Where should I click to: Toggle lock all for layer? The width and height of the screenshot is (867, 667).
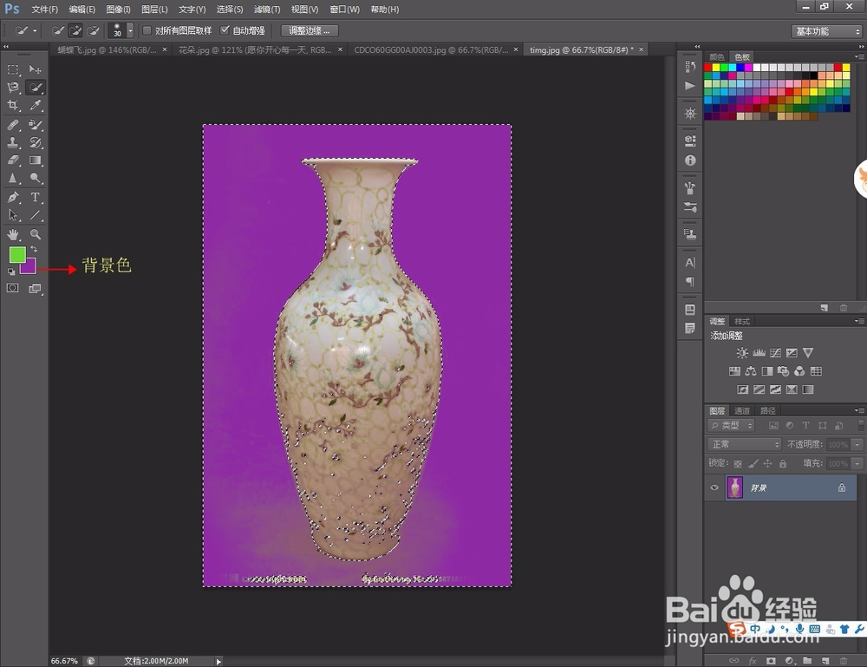tap(783, 463)
